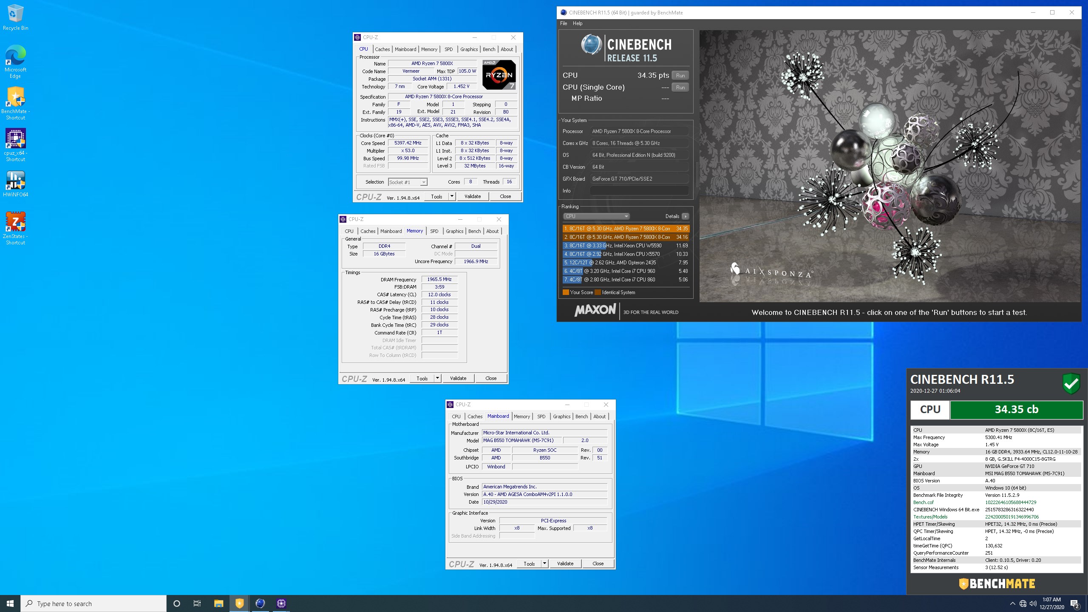
Task: Expand Tools arrow in CPU-Z CPU window
Action: coord(452,196)
